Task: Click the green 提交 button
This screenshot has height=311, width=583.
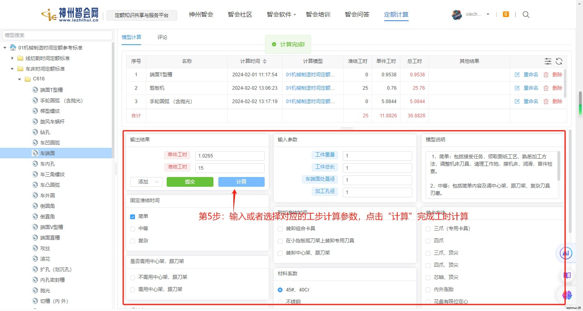Action: [190, 182]
